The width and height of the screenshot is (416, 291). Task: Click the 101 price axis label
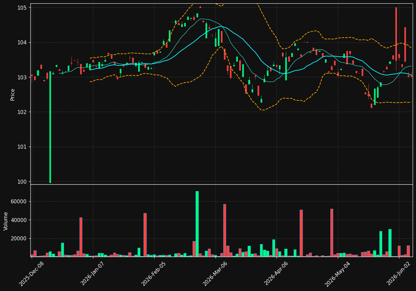22,147
